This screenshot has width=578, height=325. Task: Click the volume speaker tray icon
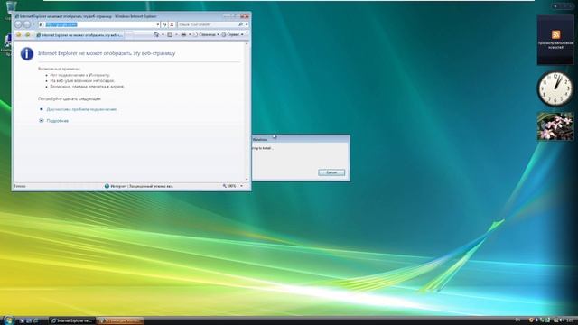(x=561, y=320)
